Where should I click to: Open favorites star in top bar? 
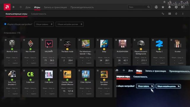(163, 7)
